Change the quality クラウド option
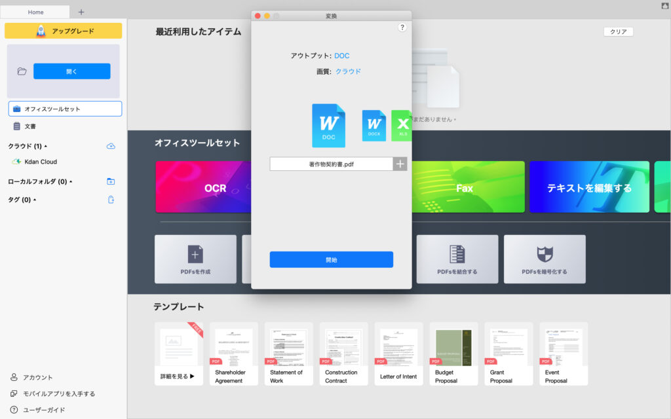The height and width of the screenshot is (419, 671). click(348, 71)
